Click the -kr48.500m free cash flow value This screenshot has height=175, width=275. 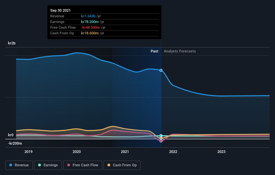tap(90, 27)
